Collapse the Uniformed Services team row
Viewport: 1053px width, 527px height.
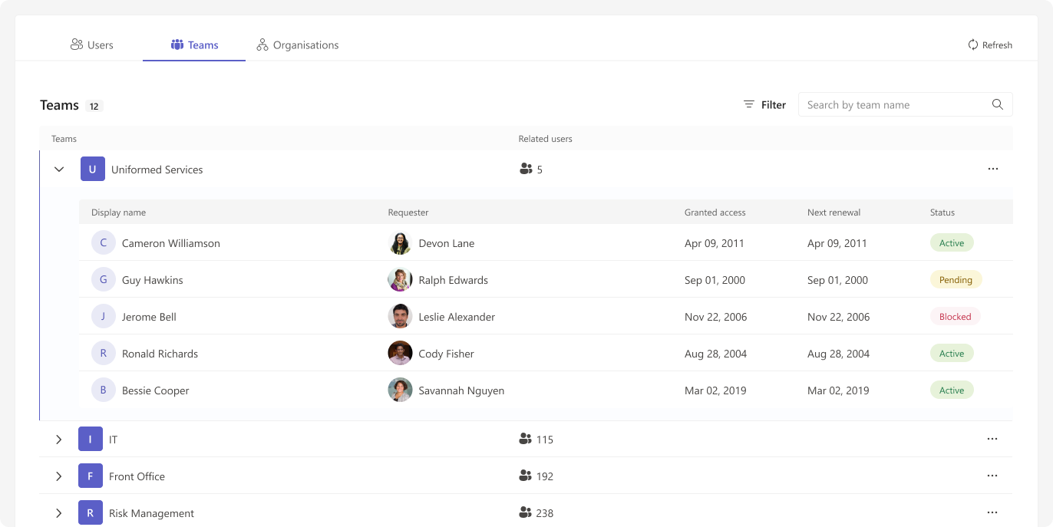pyautogui.click(x=59, y=170)
